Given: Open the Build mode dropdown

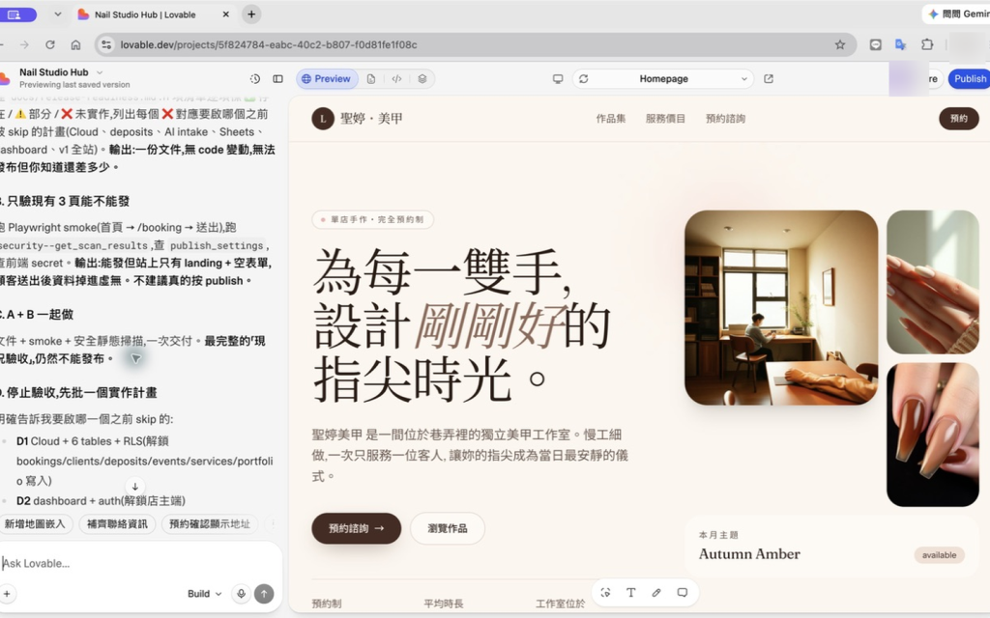Looking at the screenshot, I should coord(205,594).
